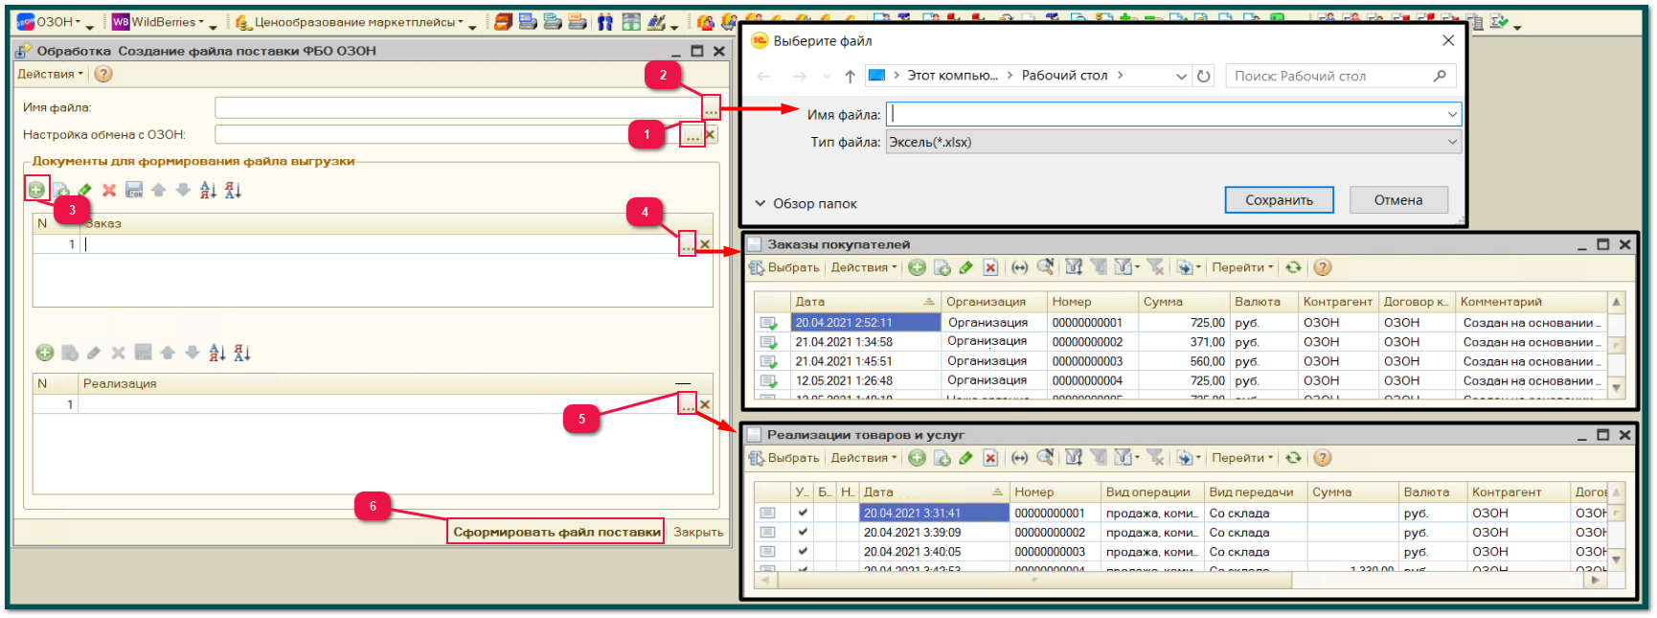Open the WildBerries menu in the top toolbar
The image size is (1657, 618).
(x=158, y=22)
